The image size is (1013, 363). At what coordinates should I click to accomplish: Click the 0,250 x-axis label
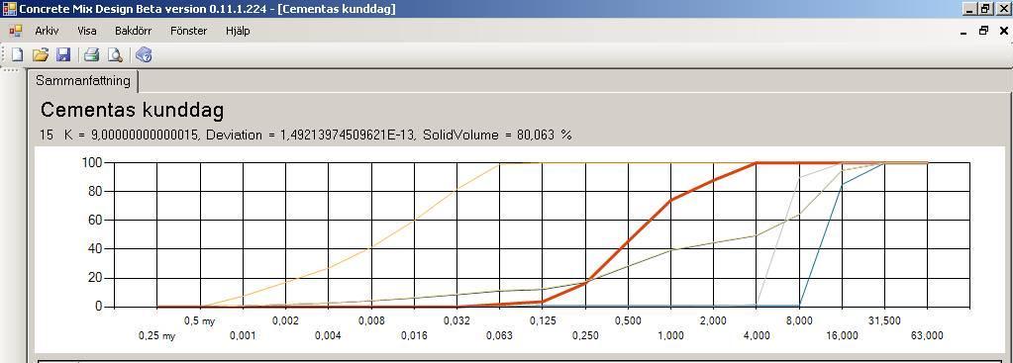tap(585, 336)
